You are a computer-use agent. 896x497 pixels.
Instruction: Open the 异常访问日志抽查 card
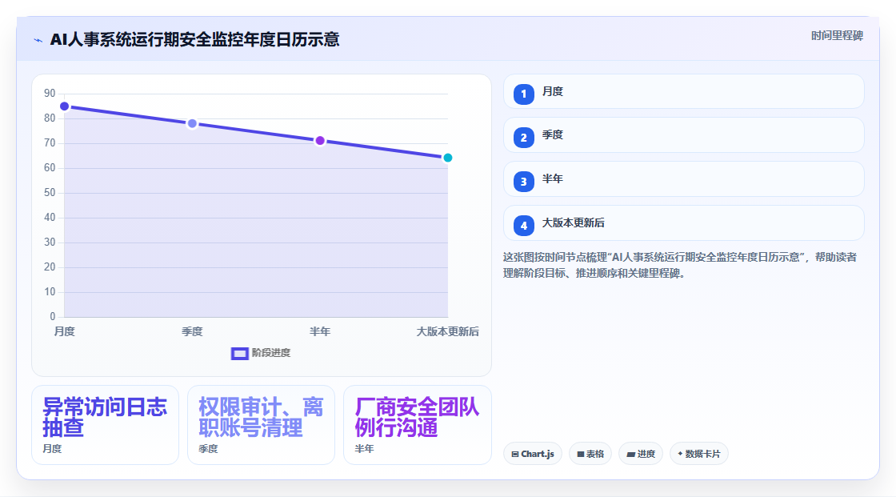[105, 425]
